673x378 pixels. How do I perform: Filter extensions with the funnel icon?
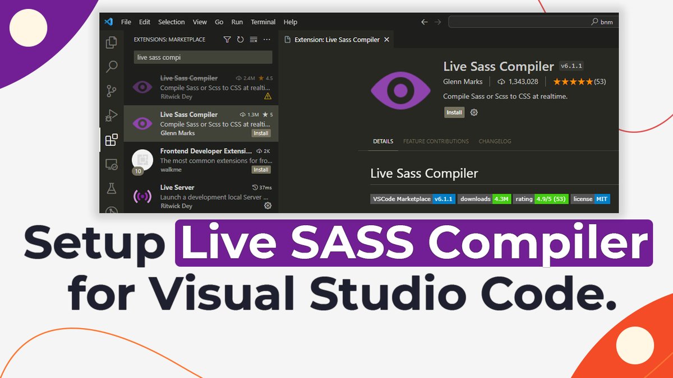pyautogui.click(x=227, y=40)
